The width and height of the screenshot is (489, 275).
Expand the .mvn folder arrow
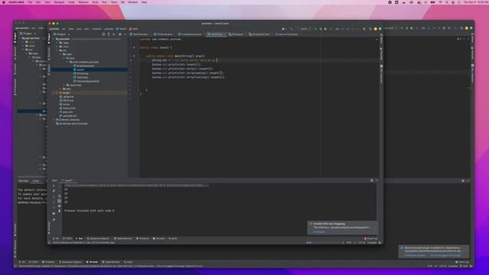pos(57,47)
